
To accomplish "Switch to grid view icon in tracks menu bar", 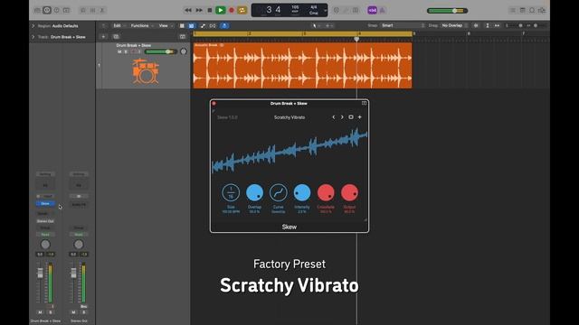I will tap(182, 26).
